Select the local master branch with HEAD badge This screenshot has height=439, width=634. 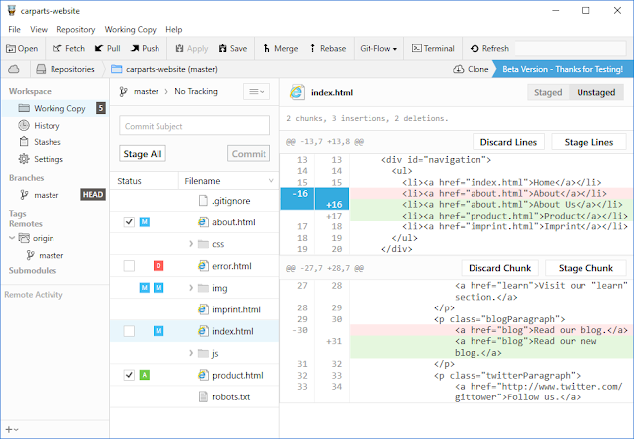(55, 195)
